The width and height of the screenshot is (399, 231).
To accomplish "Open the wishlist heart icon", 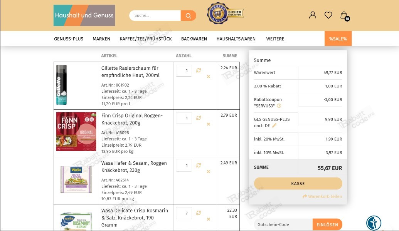I will [328, 15].
